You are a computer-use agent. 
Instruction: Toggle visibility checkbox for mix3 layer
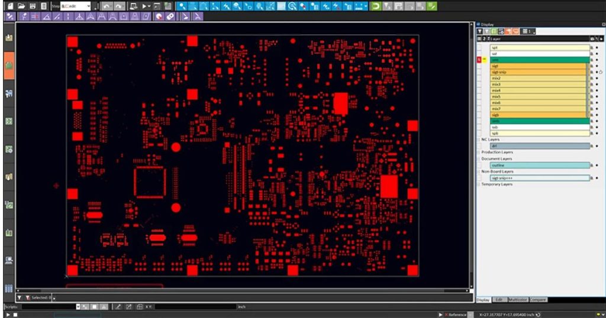479,84
